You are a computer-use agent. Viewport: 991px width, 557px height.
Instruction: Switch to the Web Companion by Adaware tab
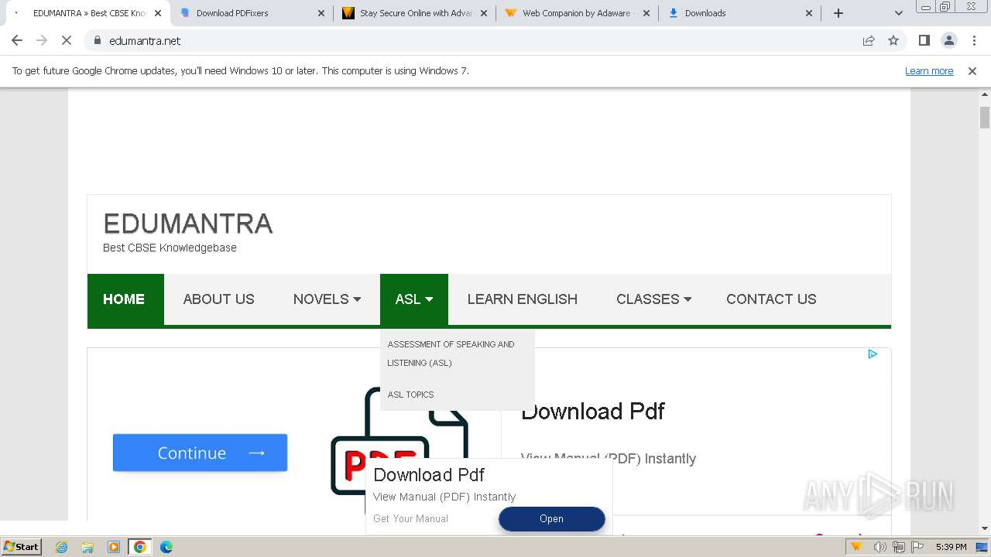577,13
